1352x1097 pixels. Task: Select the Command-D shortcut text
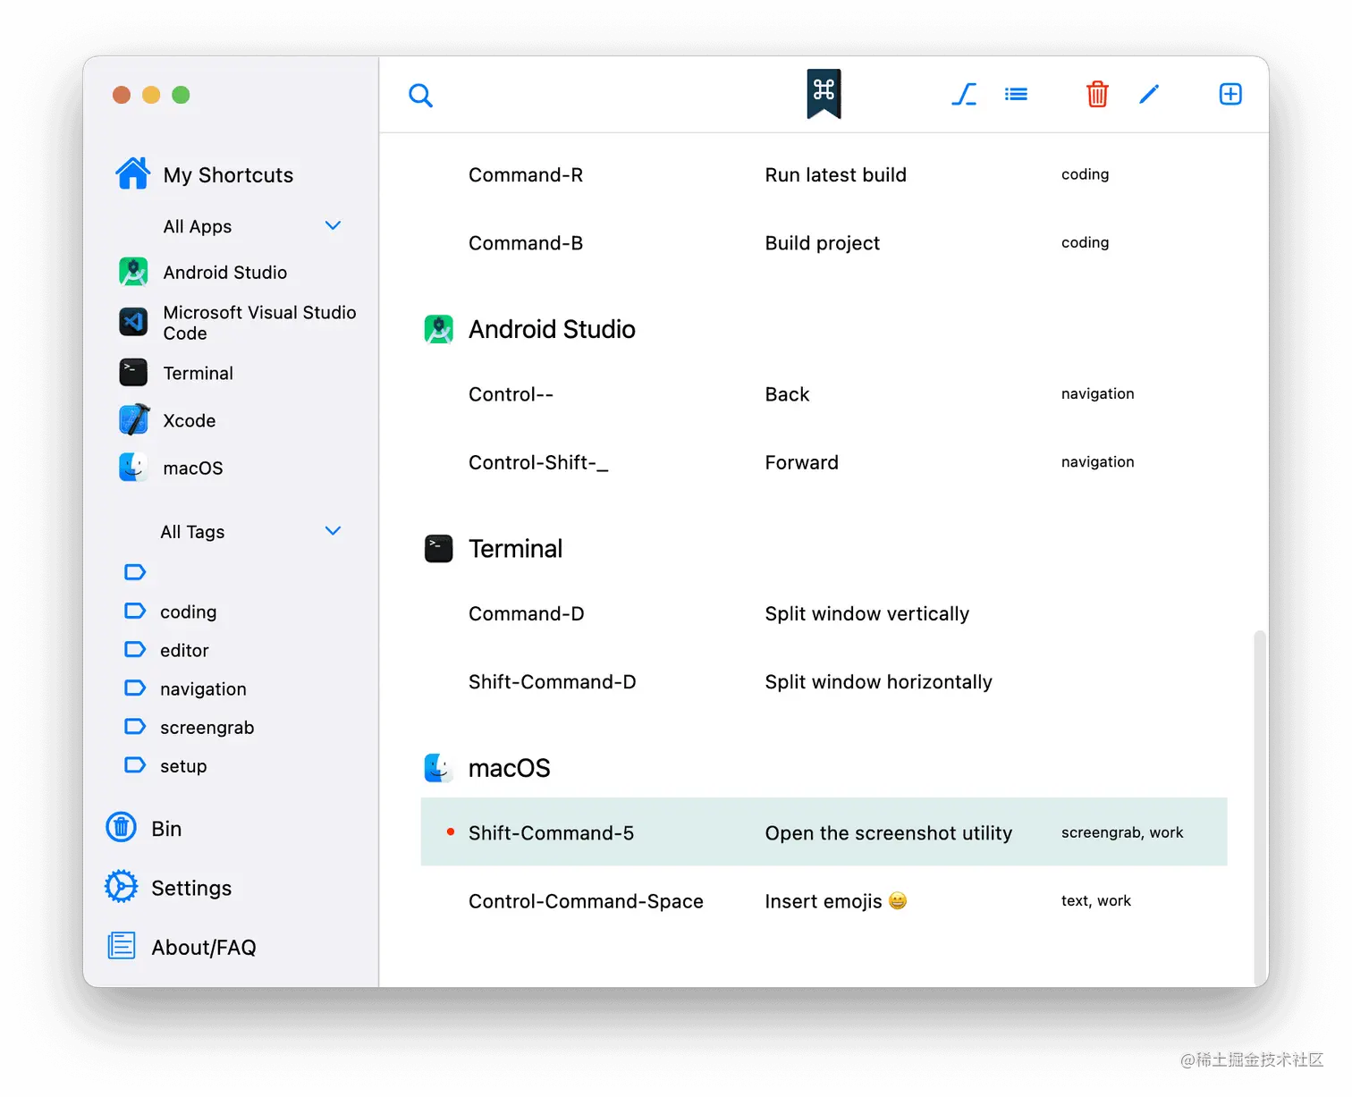(x=526, y=613)
